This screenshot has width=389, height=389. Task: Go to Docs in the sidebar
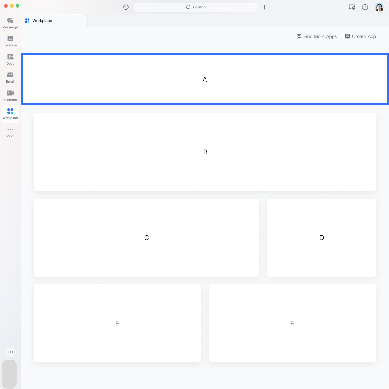pos(10,59)
